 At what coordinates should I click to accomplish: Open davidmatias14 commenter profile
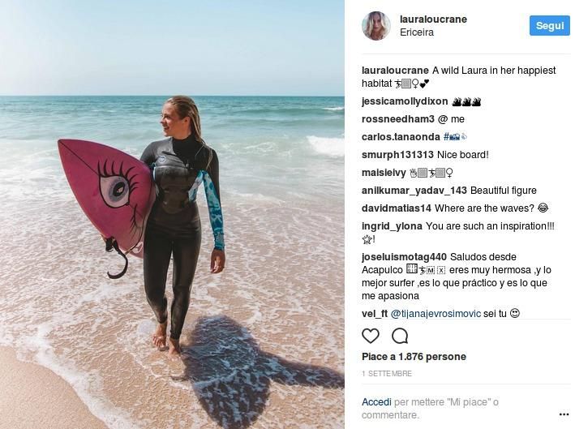pyautogui.click(x=396, y=208)
